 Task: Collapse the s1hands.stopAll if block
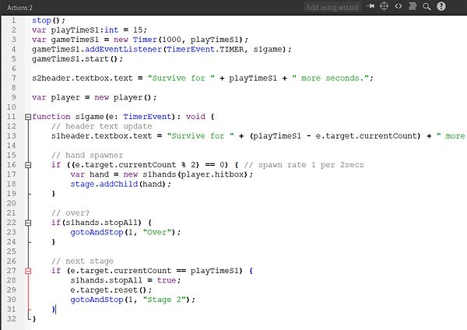(x=28, y=223)
